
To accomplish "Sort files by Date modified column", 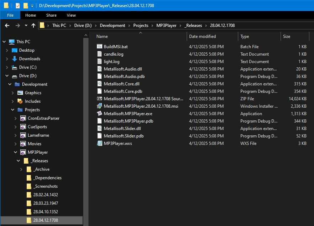I will [x=202, y=36].
